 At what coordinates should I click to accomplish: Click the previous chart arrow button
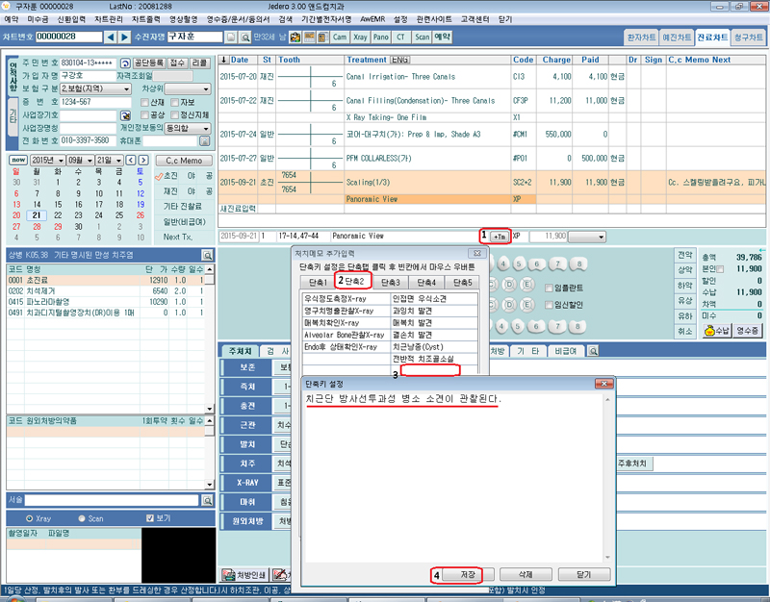pyautogui.click(x=110, y=37)
